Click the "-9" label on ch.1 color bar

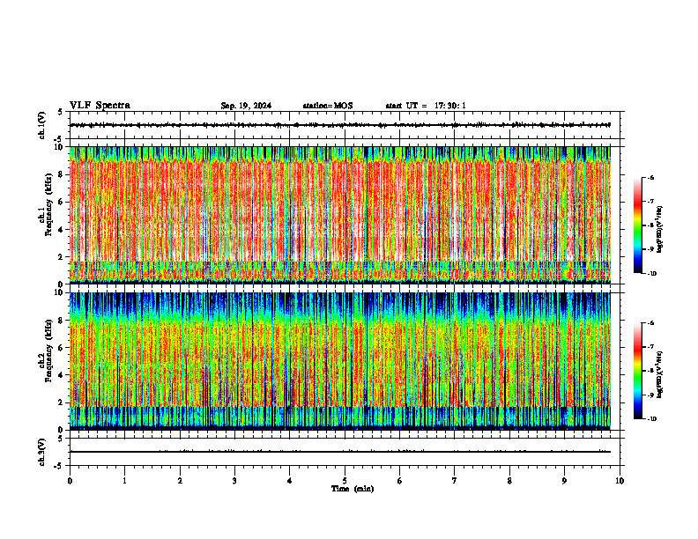pos(650,249)
